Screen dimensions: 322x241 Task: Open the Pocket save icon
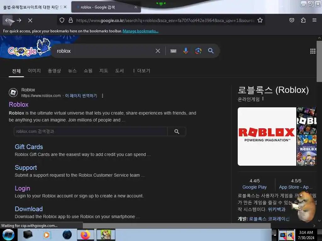(291, 20)
